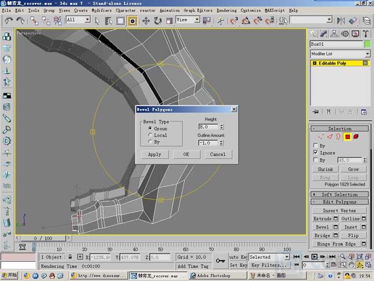
Task: Collapse the Selection rollout header
Action: [x=339, y=129]
